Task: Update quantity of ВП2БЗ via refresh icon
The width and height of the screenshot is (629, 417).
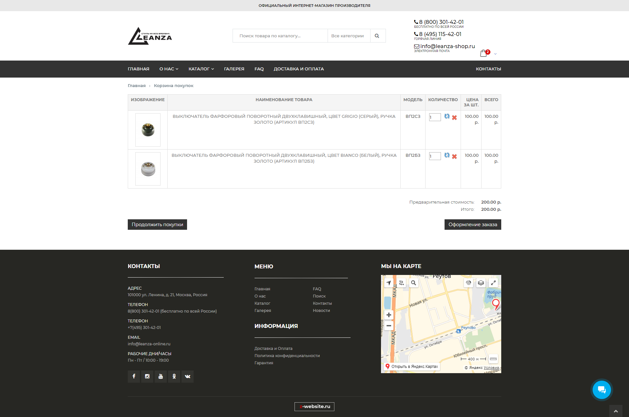Action: point(447,156)
